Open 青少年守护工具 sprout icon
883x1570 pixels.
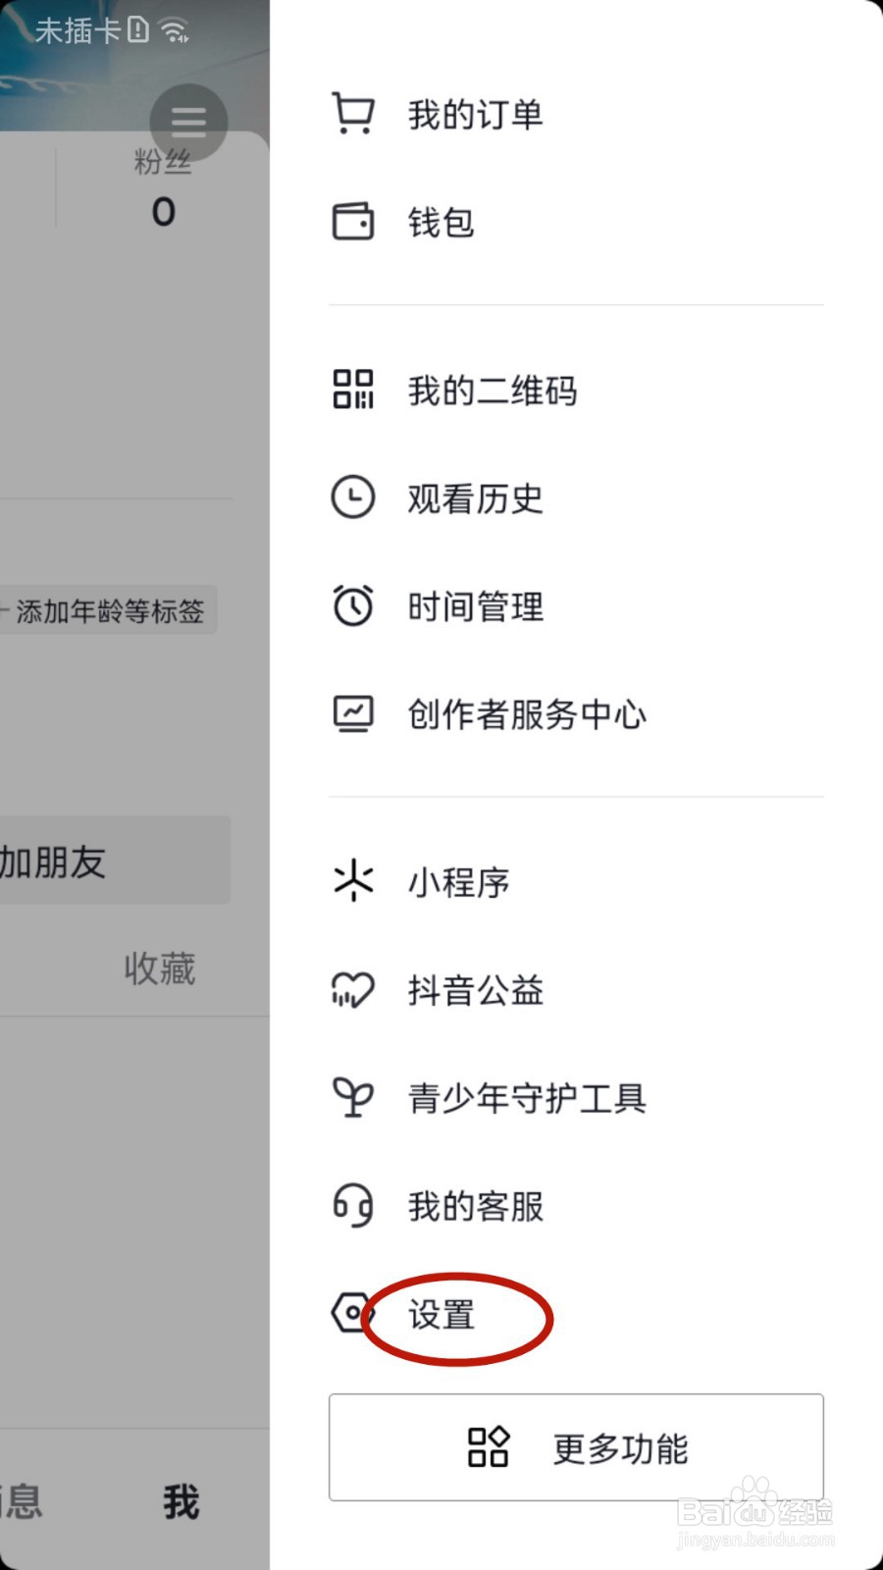click(x=352, y=1098)
